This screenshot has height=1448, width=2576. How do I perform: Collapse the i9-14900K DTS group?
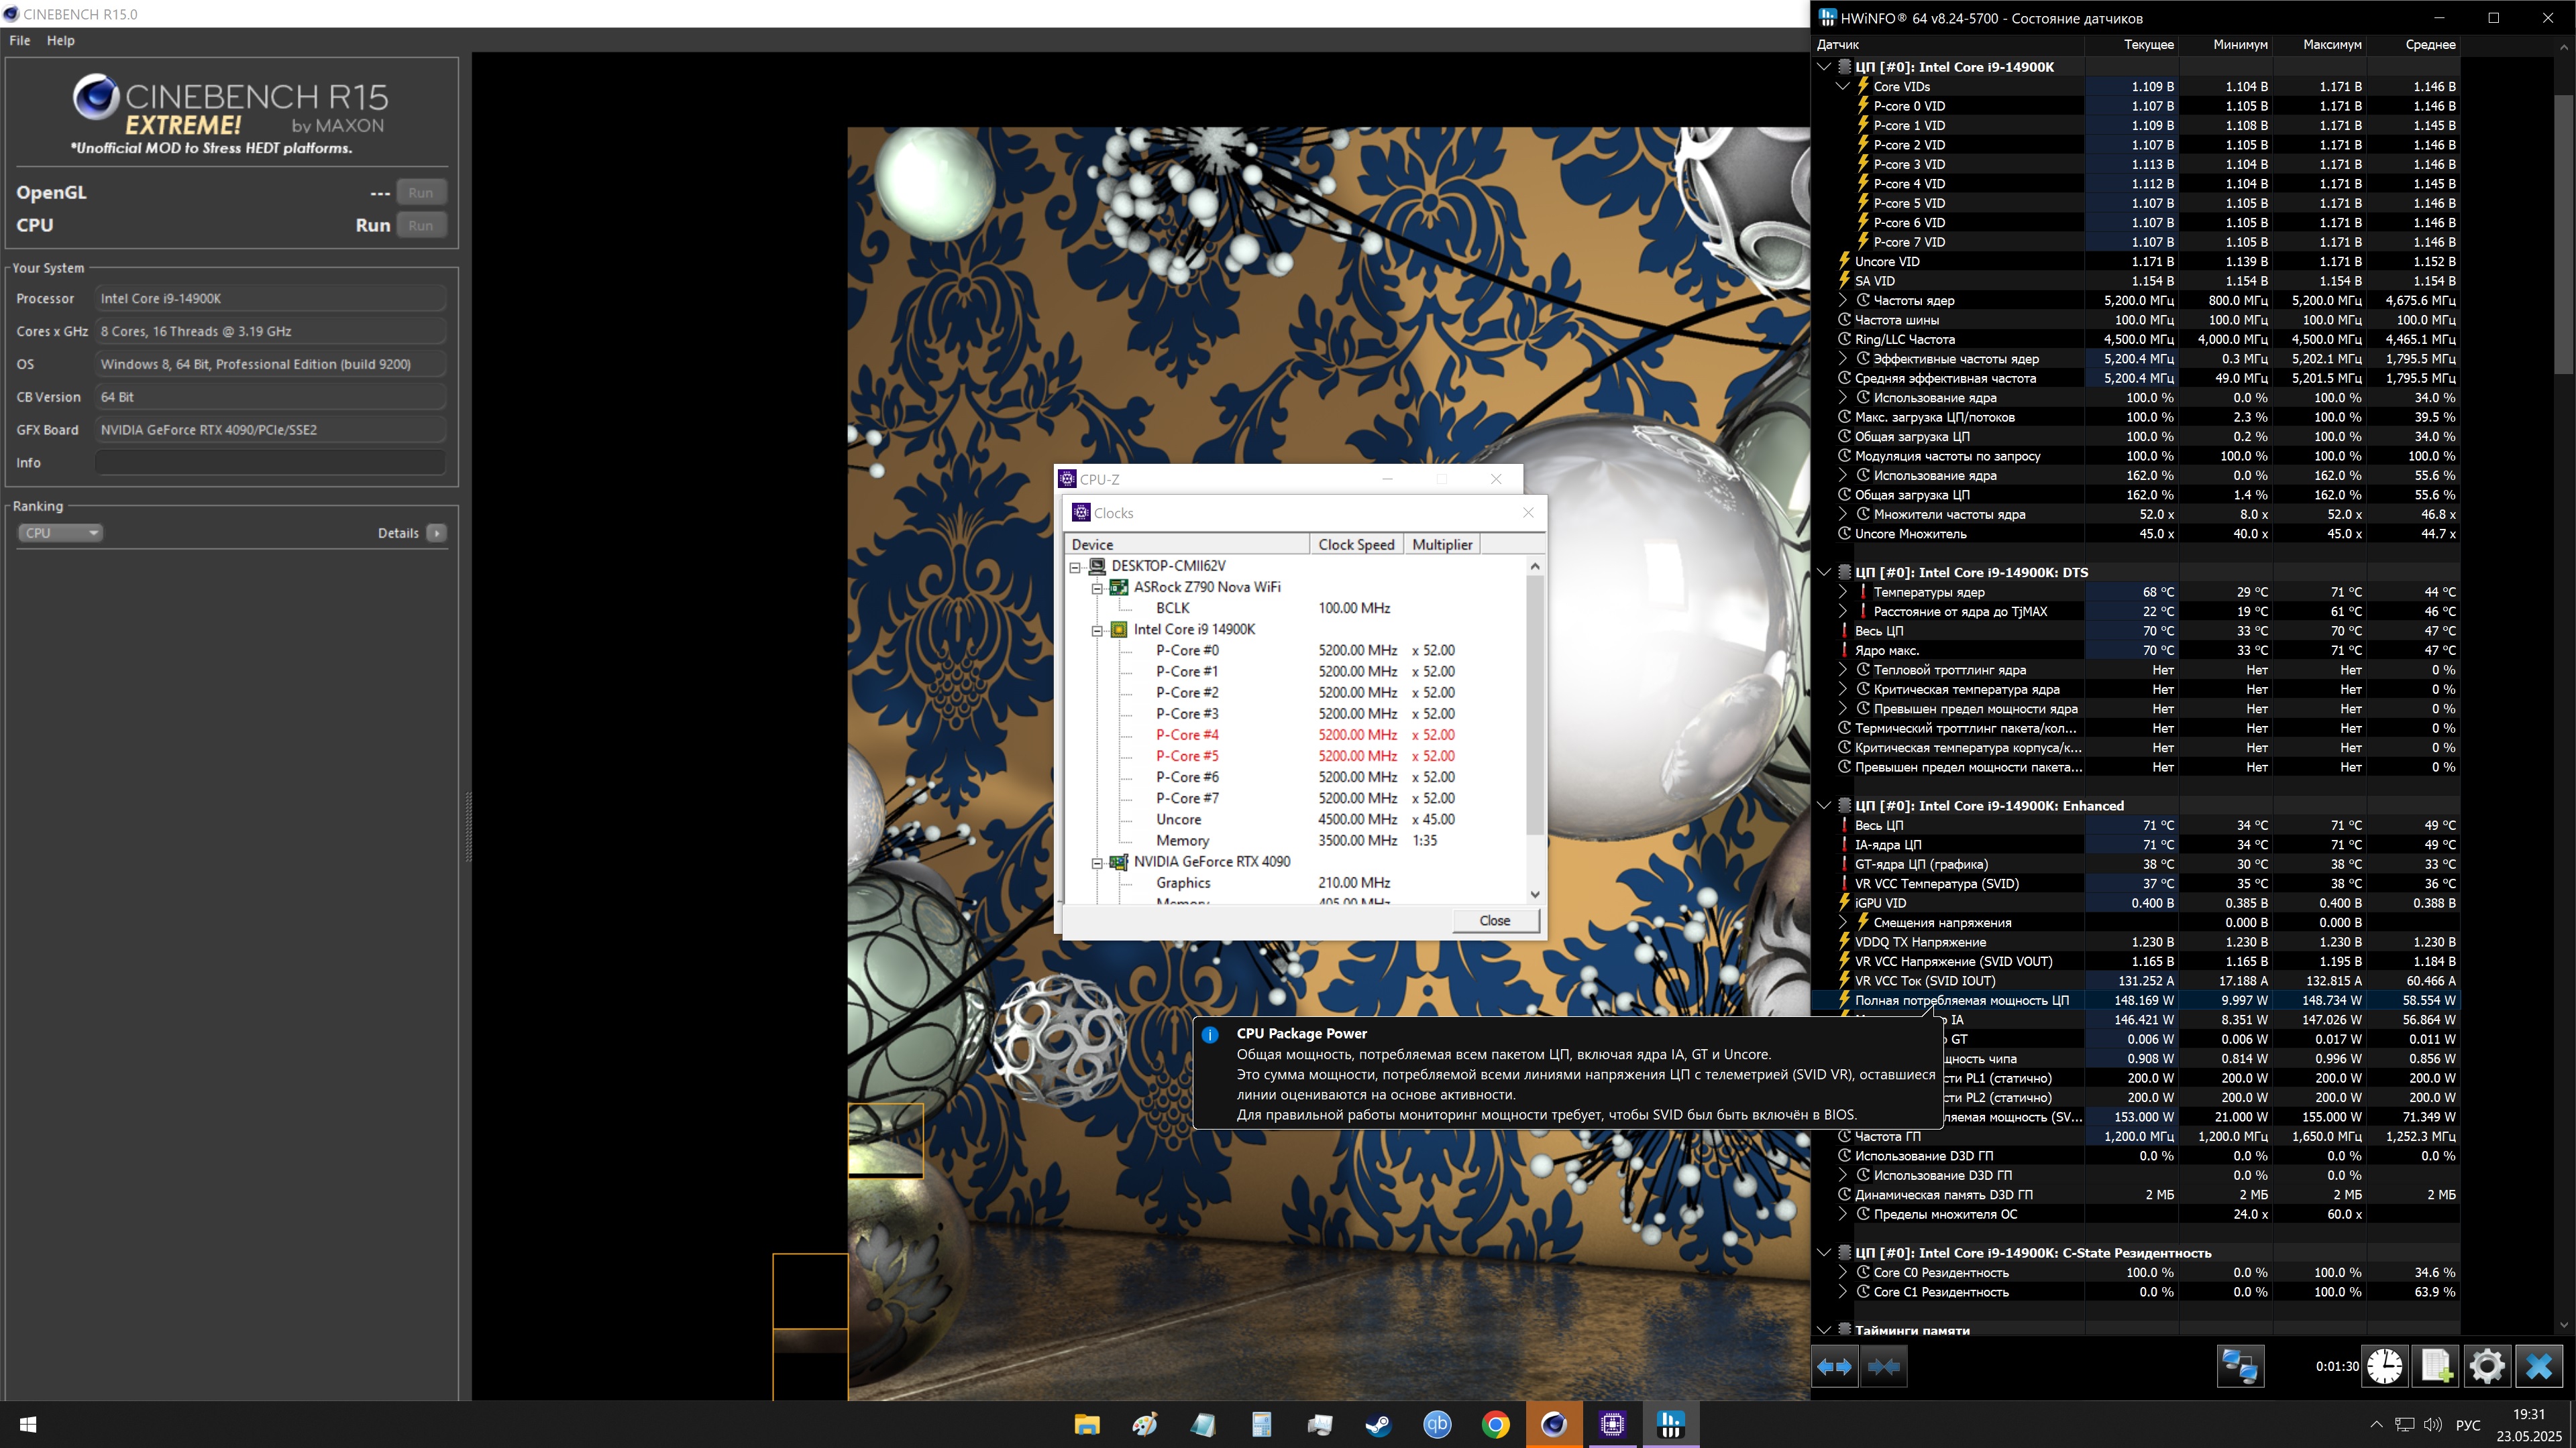coord(1823,572)
